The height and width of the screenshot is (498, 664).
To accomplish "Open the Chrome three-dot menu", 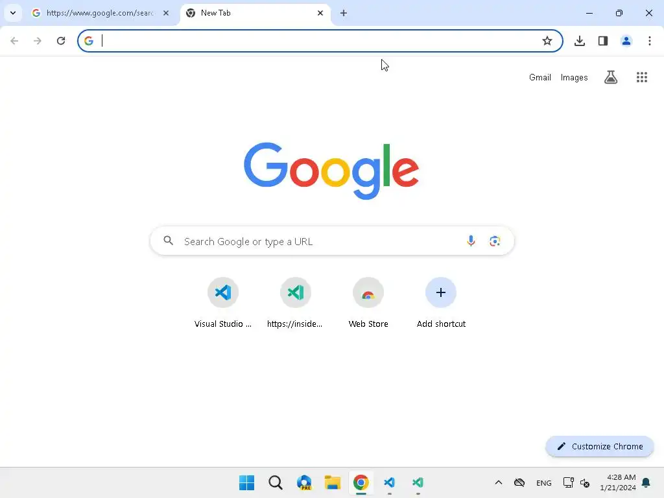I will 649,41.
